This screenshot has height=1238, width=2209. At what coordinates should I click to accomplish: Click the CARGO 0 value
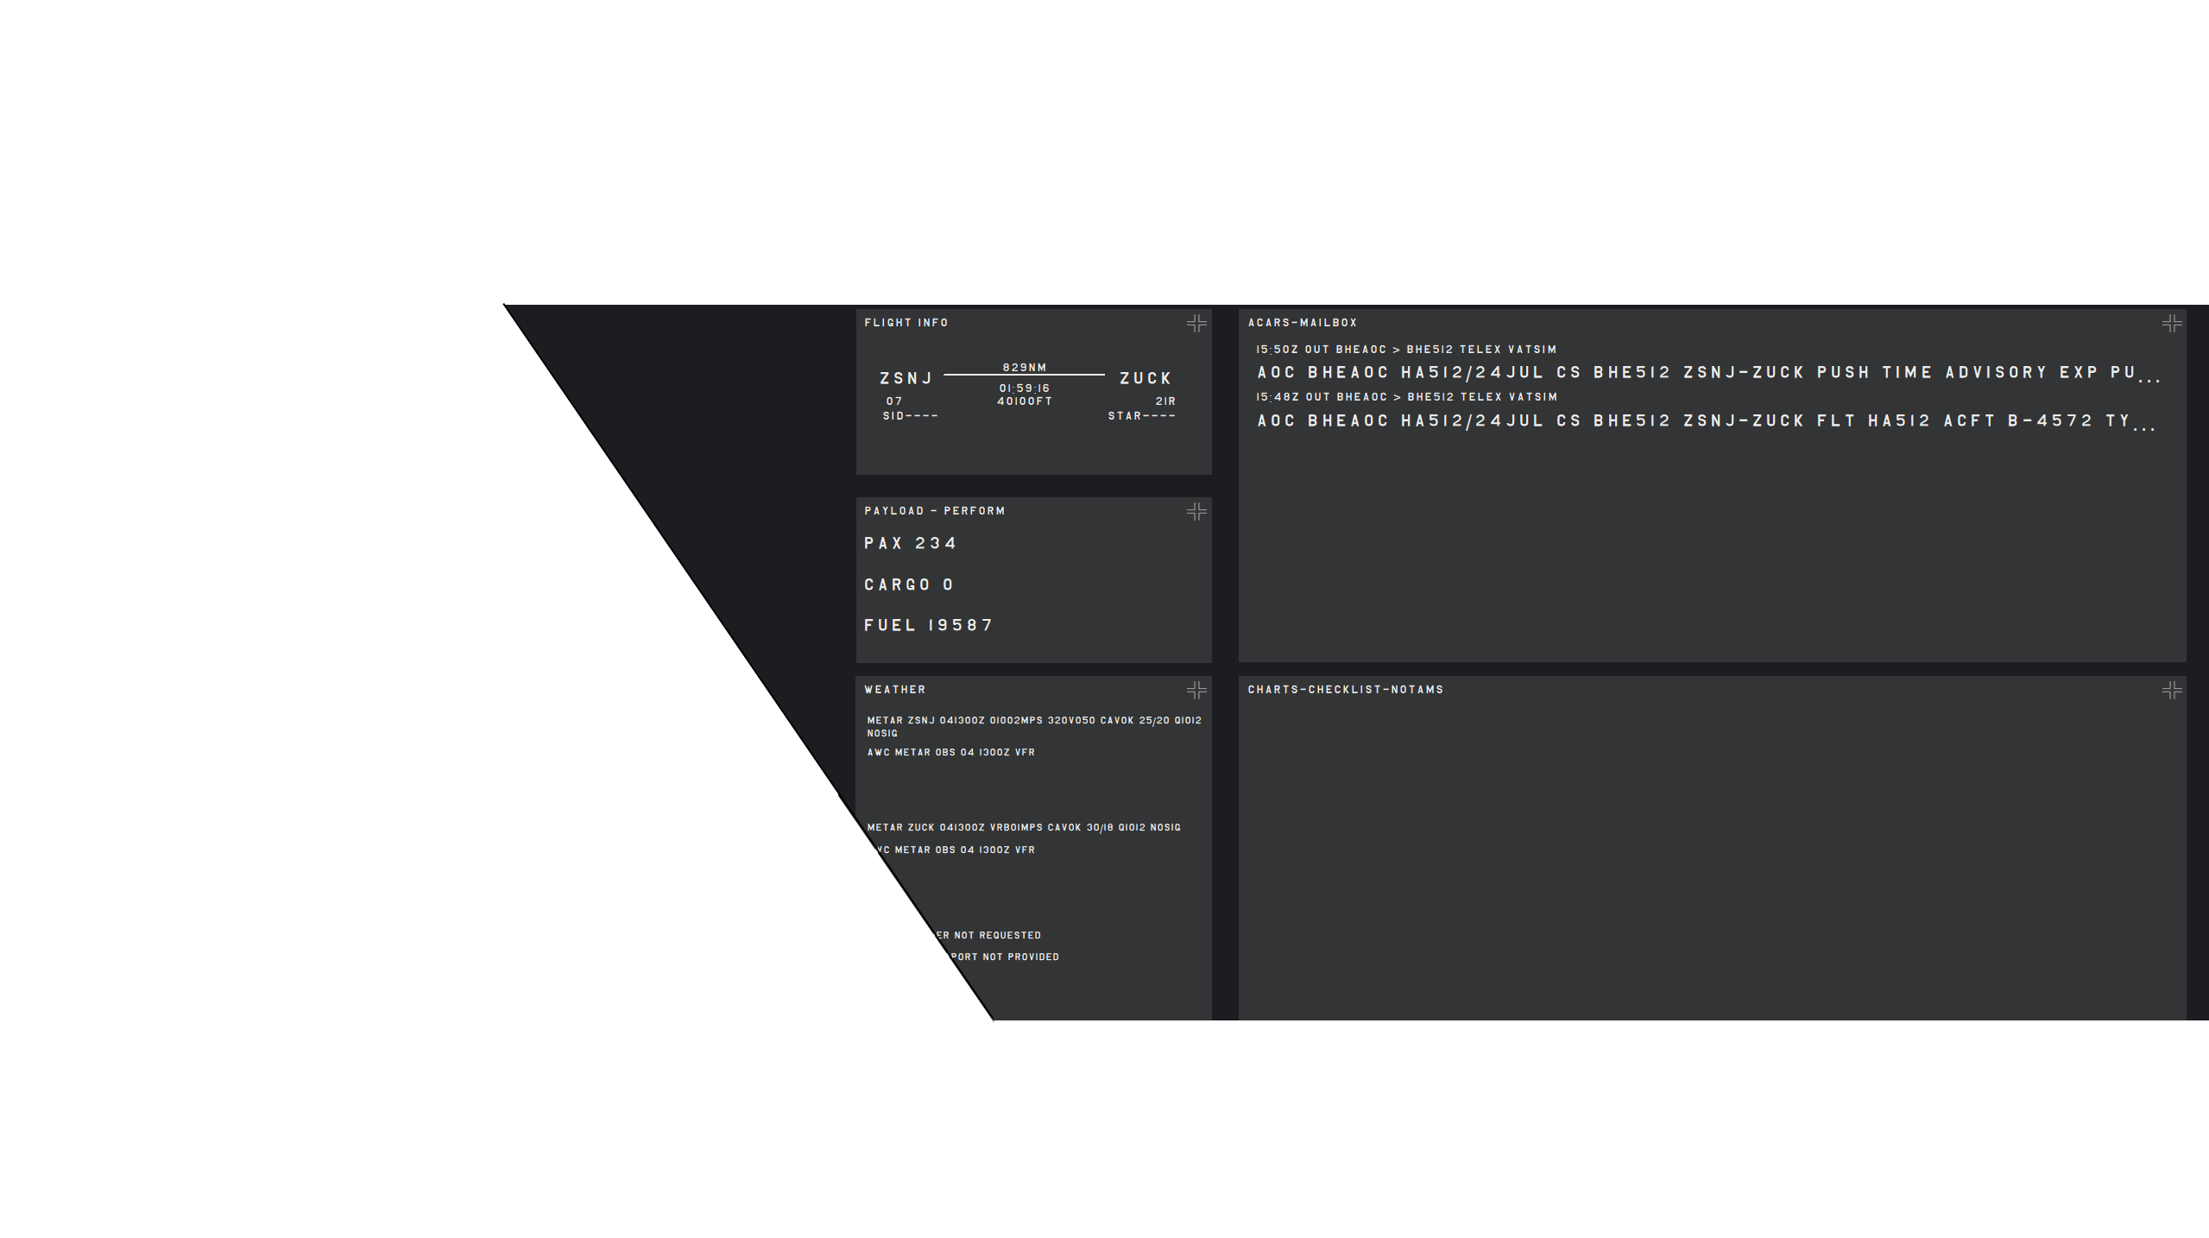[x=909, y=584]
